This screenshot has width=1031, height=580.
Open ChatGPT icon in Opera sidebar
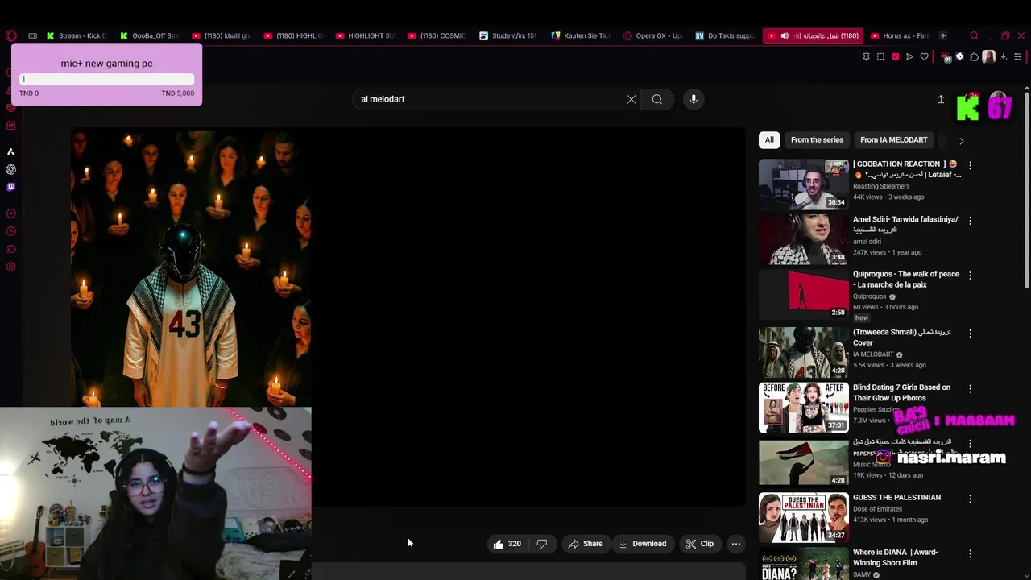(x=10, y=169)
